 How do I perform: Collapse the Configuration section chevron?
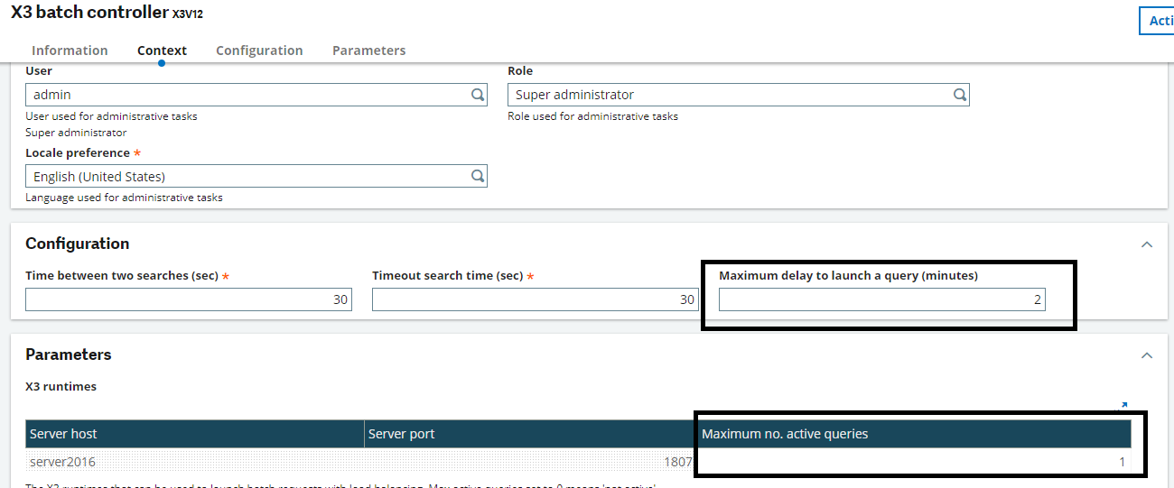pyautogui.click(x=1147, y=244)
